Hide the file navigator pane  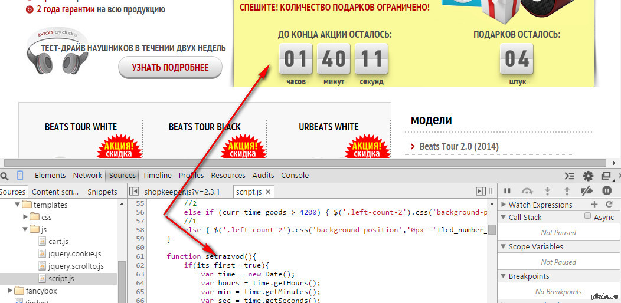pos(134,192)
